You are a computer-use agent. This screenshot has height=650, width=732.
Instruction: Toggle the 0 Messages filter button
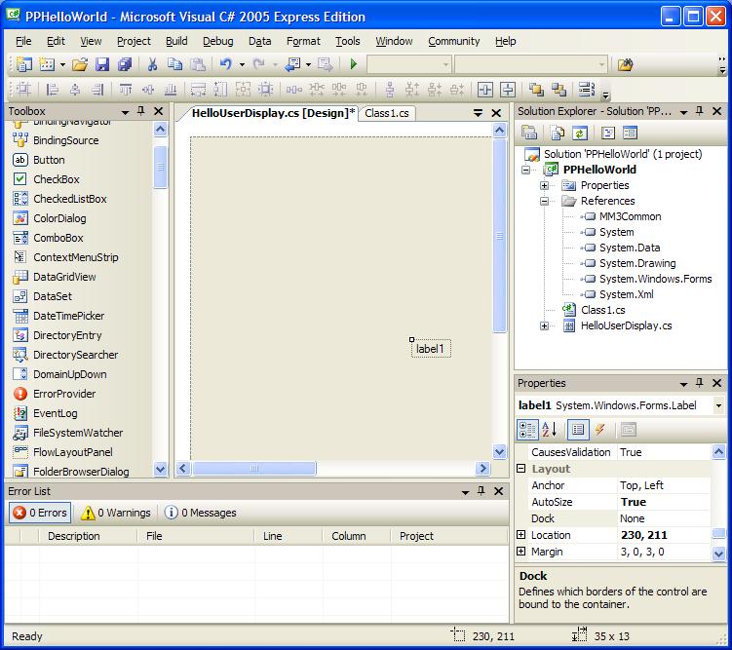[x=200, y=513]
